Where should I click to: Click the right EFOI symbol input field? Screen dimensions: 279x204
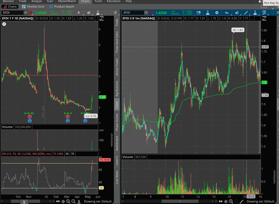click(133, 13)
